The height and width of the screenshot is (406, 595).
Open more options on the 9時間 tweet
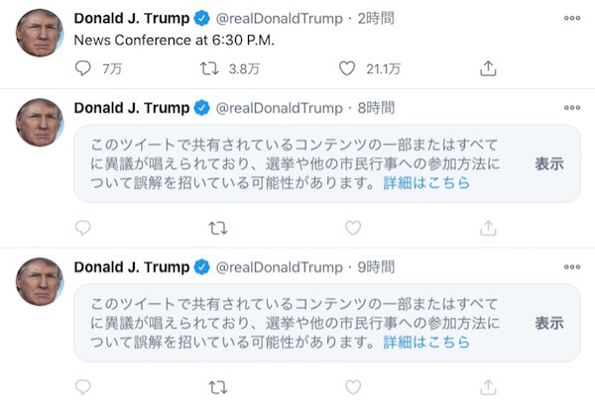coord(572,266)
